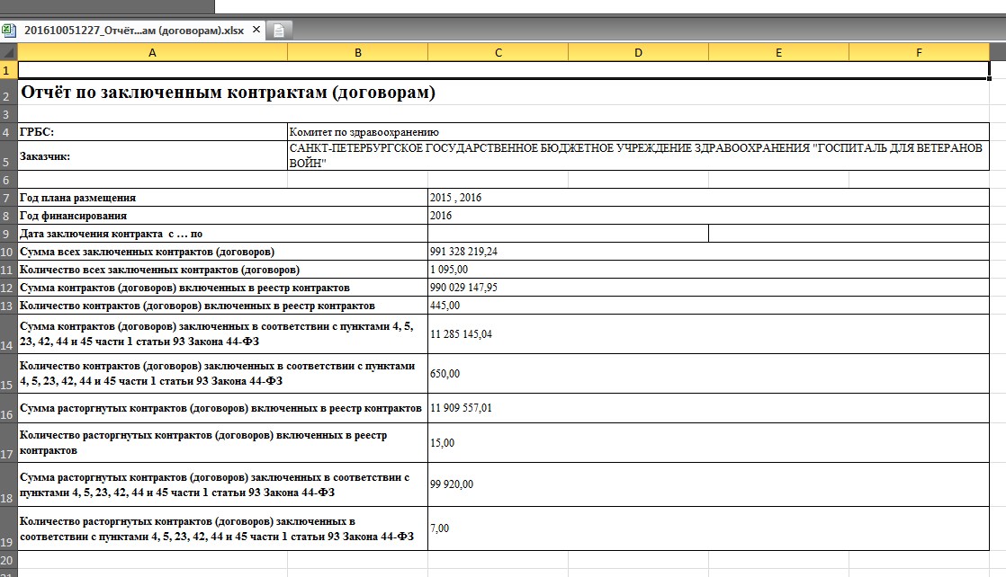Click the value '650,00'
This screenshot has height=577, width=1006.
(445, 374)
